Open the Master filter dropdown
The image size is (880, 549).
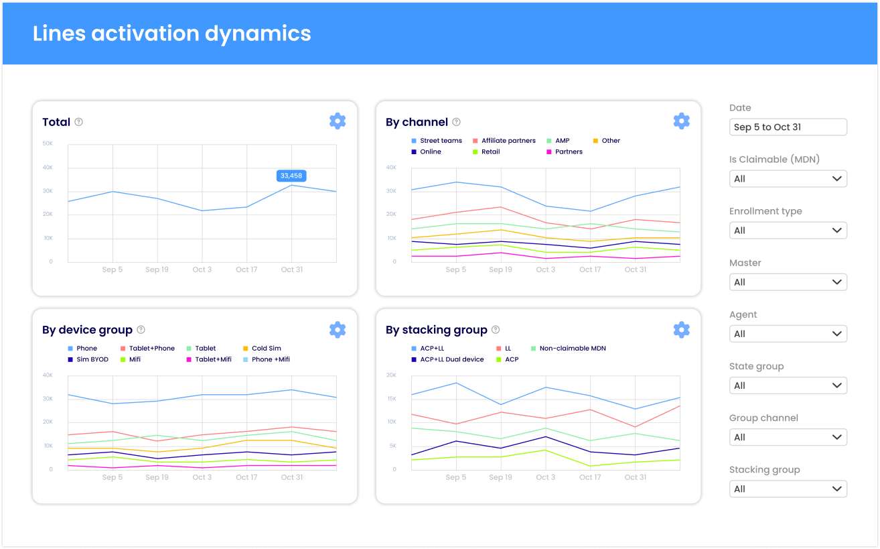788,282
